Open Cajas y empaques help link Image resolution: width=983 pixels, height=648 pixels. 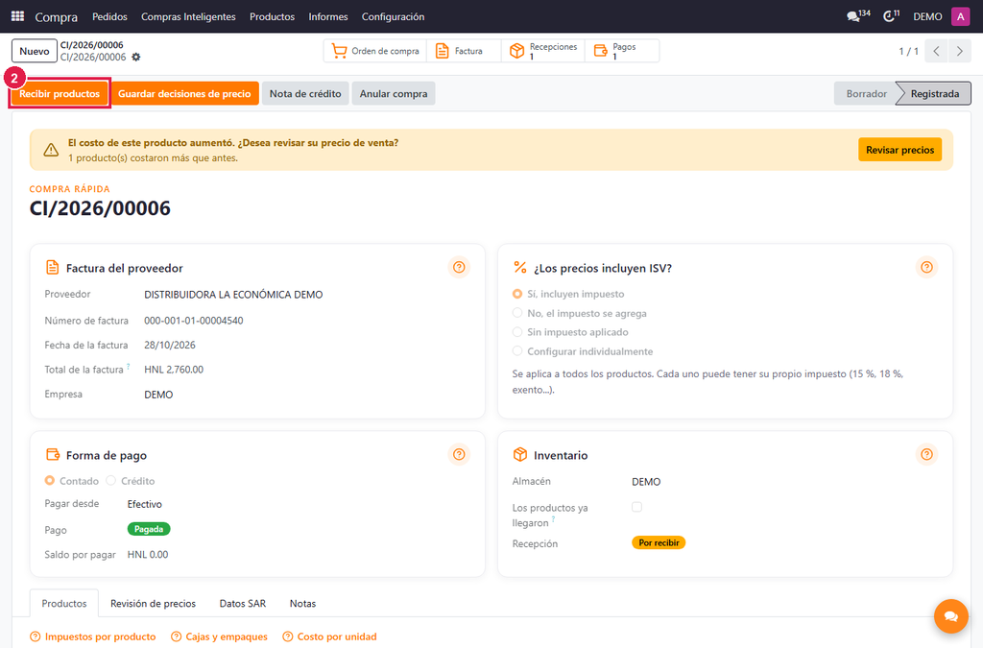(220, 636)
